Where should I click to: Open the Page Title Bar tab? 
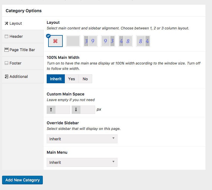pyautogui.click(x=23, y=50)
